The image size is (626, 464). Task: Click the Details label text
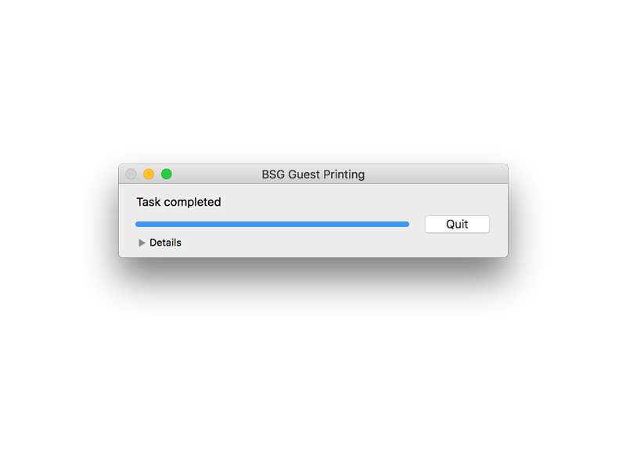point(165,243)
